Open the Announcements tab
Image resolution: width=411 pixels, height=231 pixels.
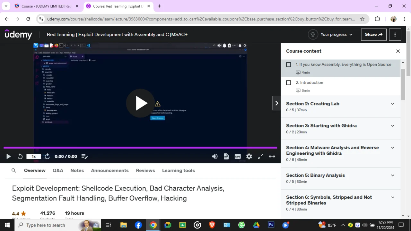(x=110, y=170)
